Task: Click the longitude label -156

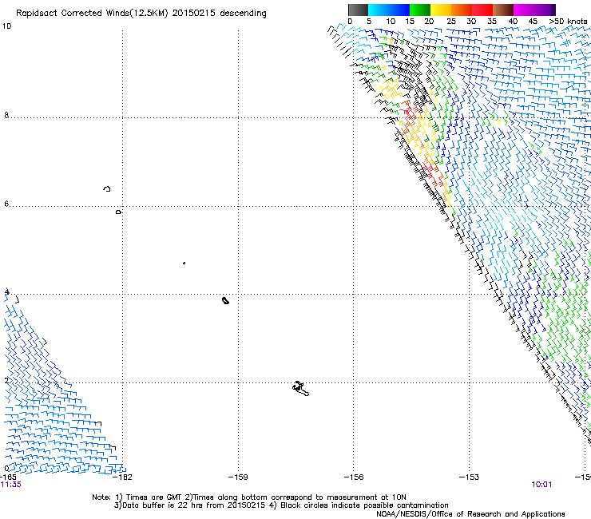Action: [x=354, y=477]
